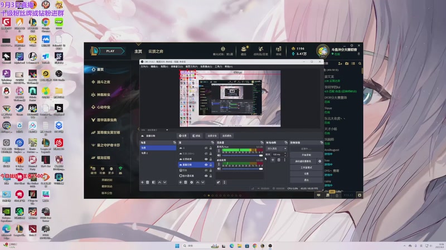Open advanced audio properties gears in mixer
The image size is (446, 250).
pyautogui.click(x=218, y=182)
